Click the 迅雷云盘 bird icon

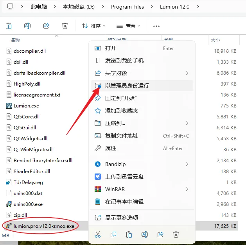(x=98, y=177)
